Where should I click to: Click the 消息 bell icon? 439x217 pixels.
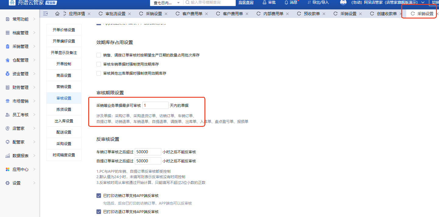[x=286, y=2]
